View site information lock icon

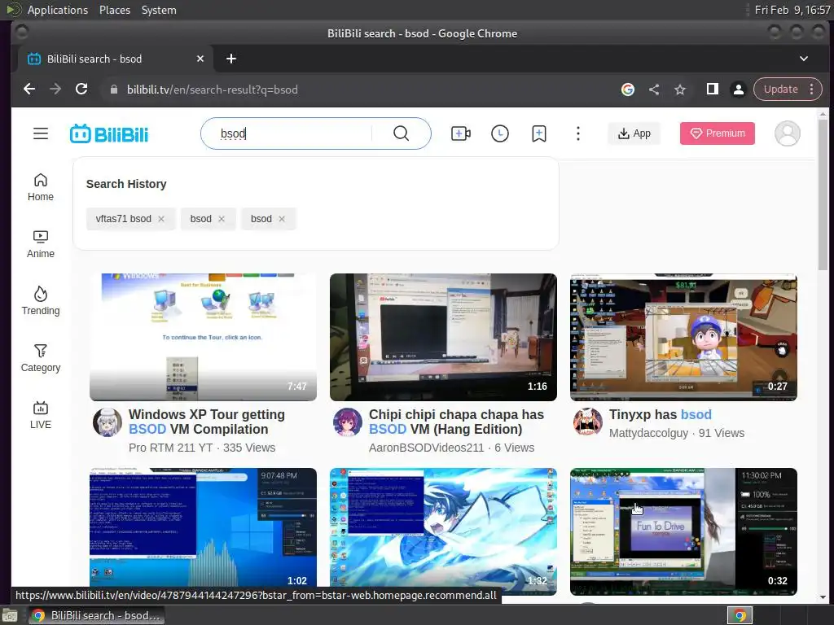click(113, 90)
